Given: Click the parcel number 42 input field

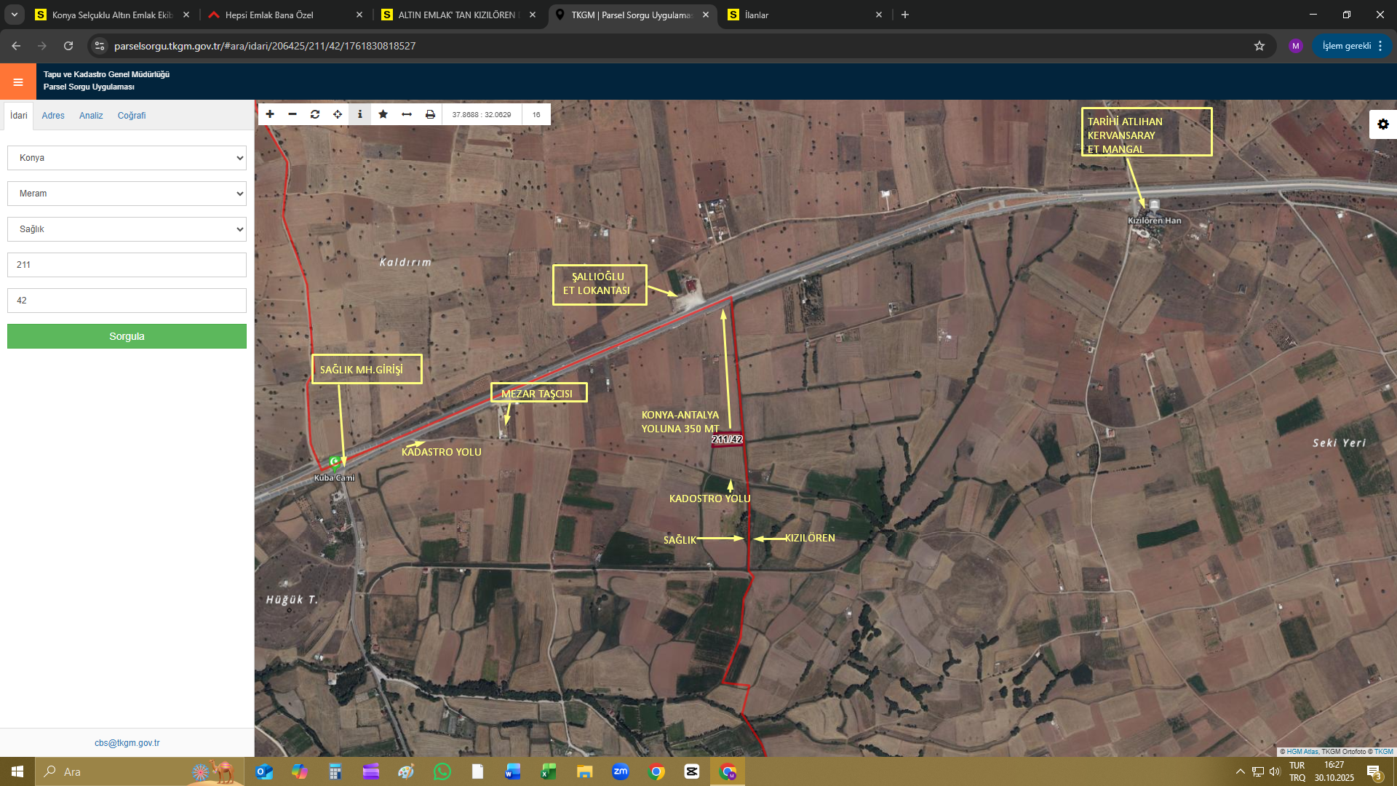Looking at the screenshot, I should [x=127, y=301].
